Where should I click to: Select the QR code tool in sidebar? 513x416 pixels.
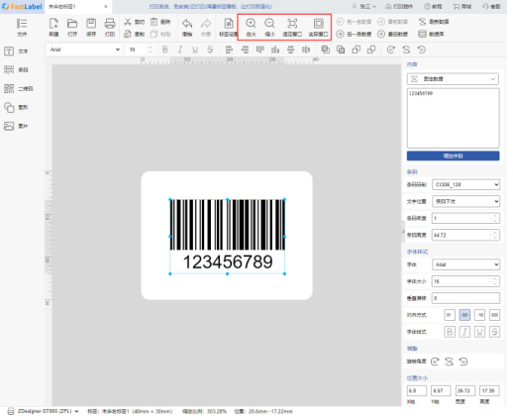pos(18,88)
